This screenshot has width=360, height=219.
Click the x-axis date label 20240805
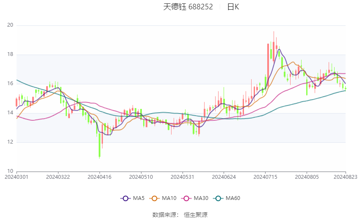click(307, 177)
